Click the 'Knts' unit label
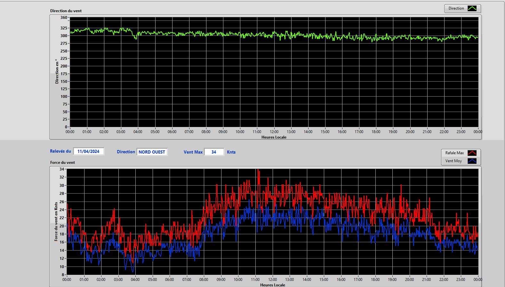This screenshot has height=287, width=505. 231,152
